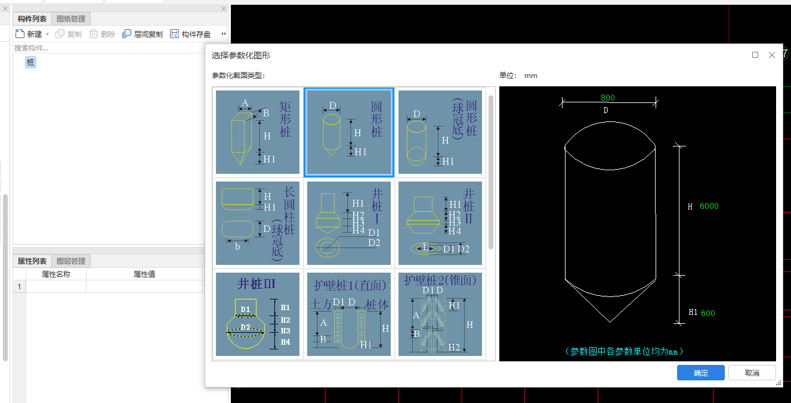Viewport: 791px width, 403px height.
Task: Click the 属性名称 column header
Action: [x=56, y=274]
